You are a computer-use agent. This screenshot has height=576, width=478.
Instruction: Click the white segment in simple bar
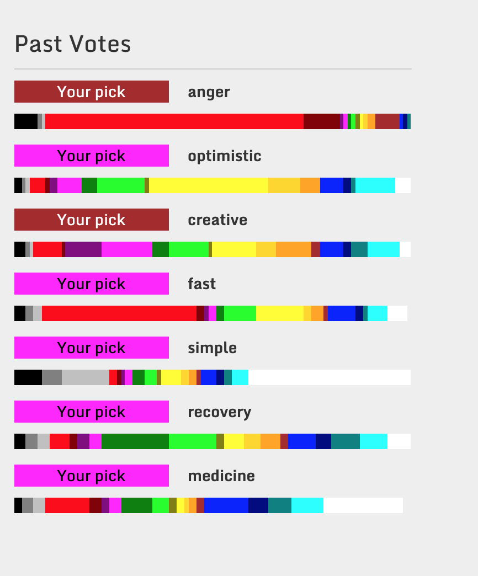(x=330, y=377)
